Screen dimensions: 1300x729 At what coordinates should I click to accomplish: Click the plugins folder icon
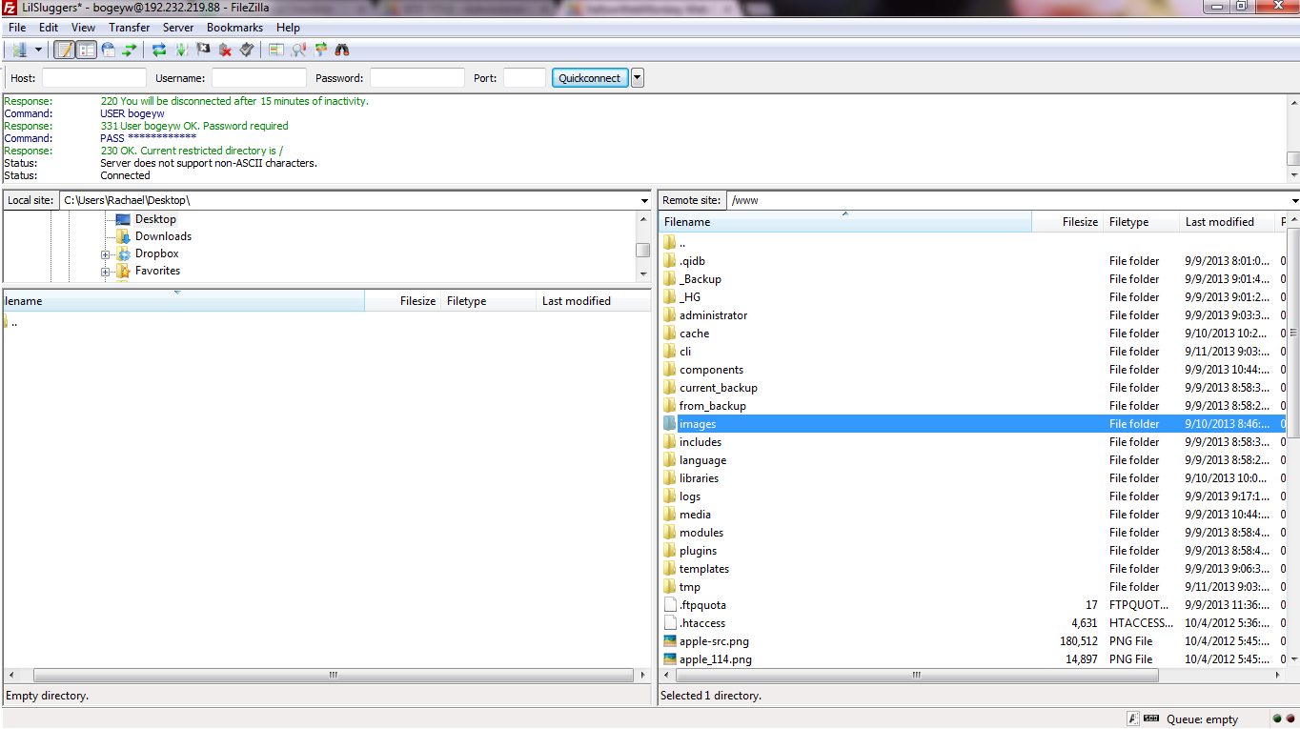point(670,551)
